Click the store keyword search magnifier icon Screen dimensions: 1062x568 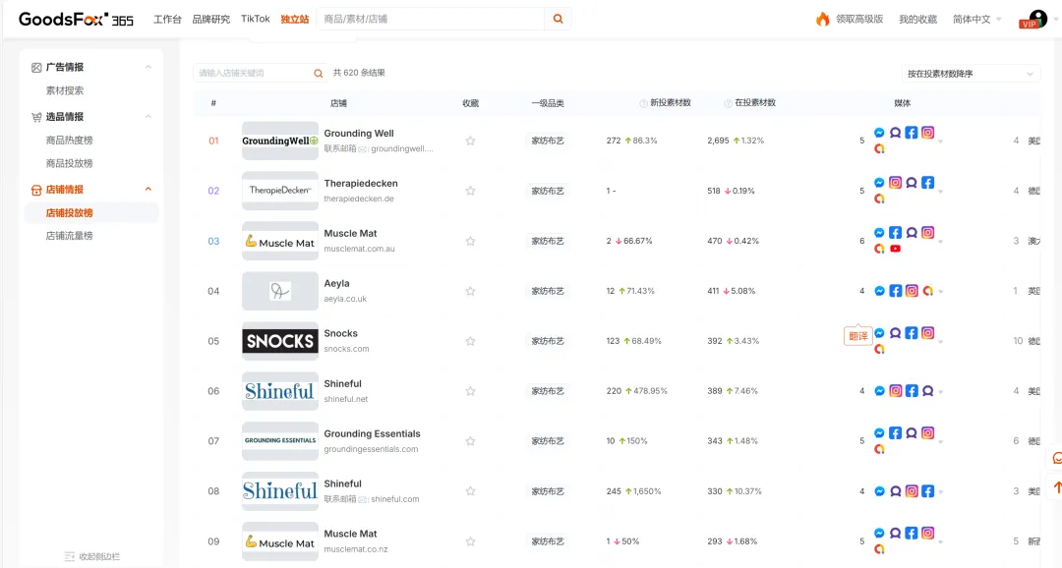tap(318, 73)
